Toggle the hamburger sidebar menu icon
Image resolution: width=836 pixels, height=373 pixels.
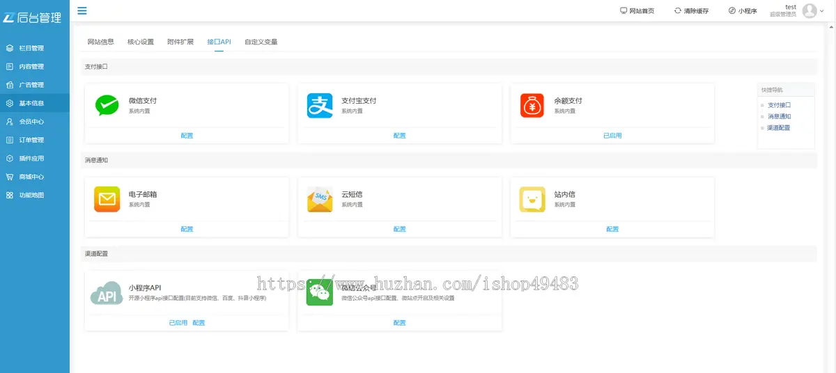coord(82,10)
